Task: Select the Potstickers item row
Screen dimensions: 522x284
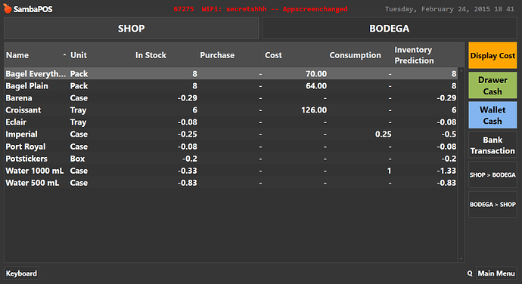Action: pos(231,159)
